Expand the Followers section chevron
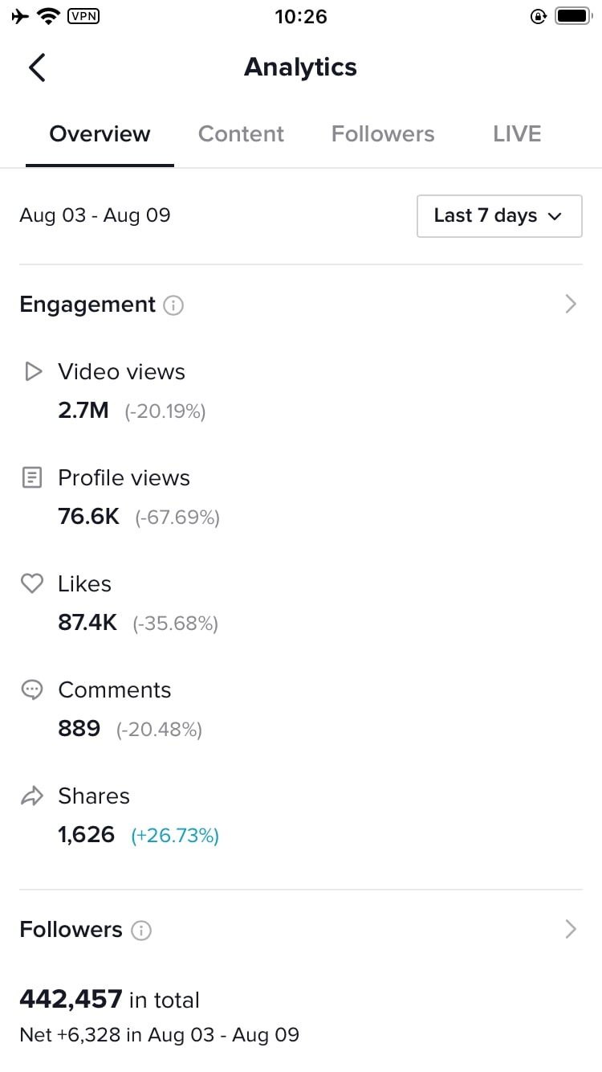 (x=571, y=930)
